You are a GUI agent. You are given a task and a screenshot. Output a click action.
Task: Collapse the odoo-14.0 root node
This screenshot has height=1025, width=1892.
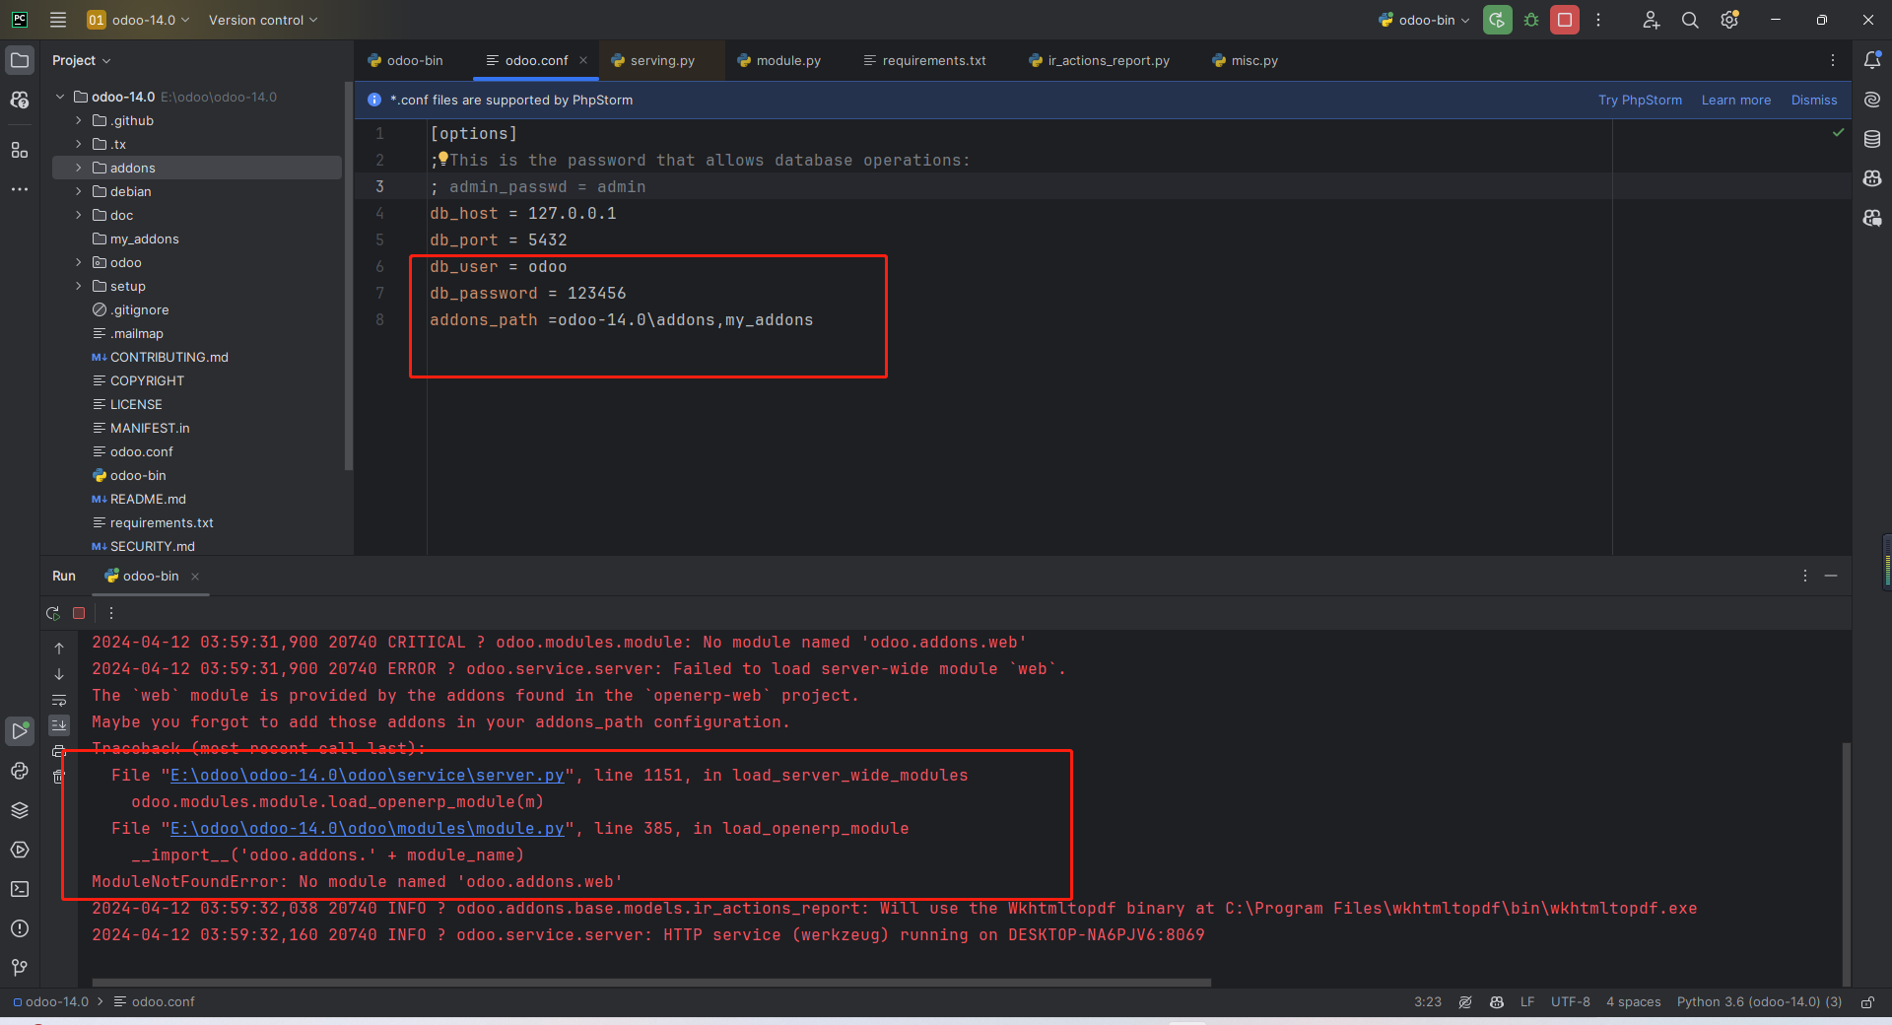60,97
